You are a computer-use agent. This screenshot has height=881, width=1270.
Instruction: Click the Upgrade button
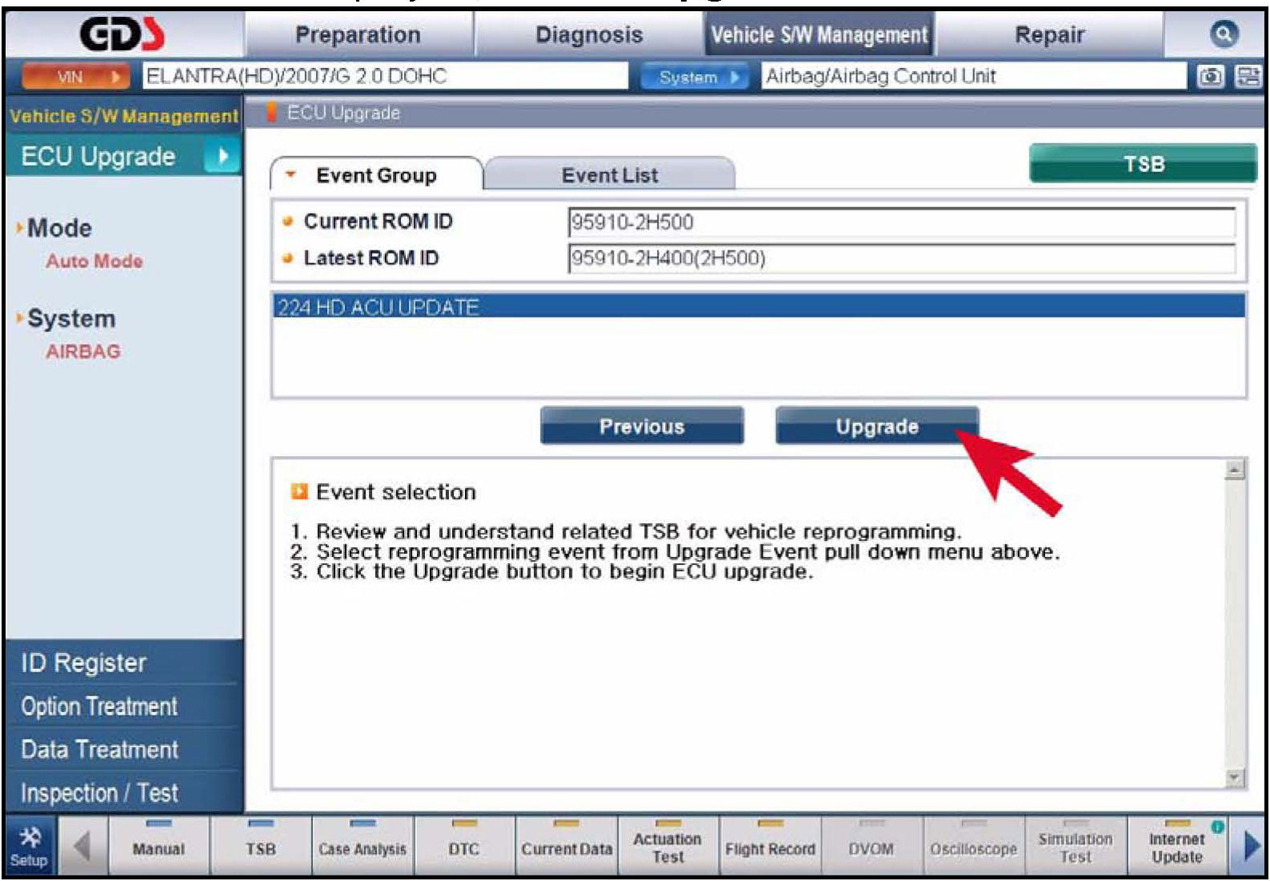point(877,426)
